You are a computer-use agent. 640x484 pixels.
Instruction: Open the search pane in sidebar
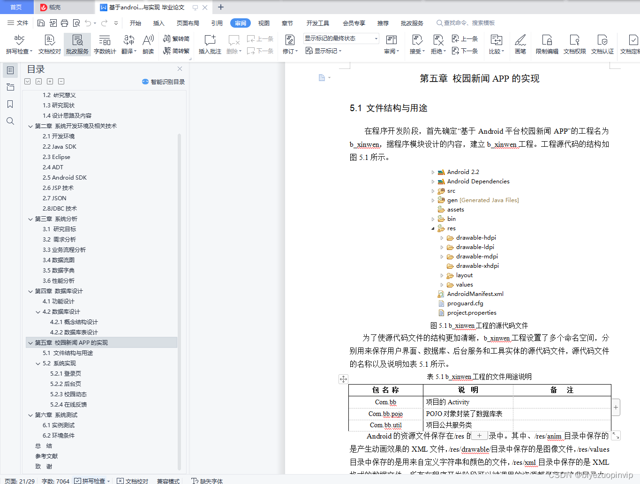[x=10, y=121]
